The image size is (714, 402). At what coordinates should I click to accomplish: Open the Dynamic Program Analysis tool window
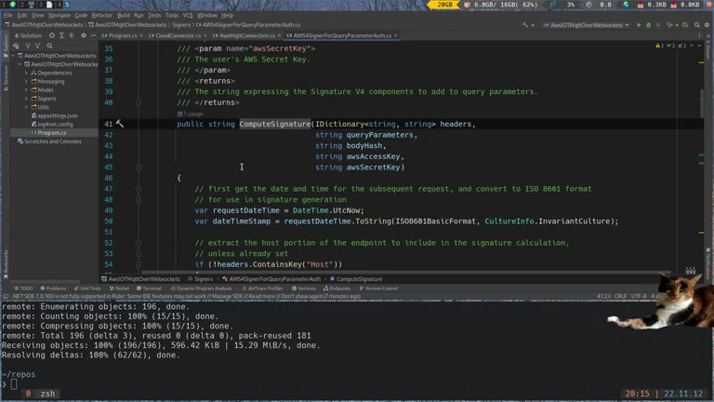[201, 288]
